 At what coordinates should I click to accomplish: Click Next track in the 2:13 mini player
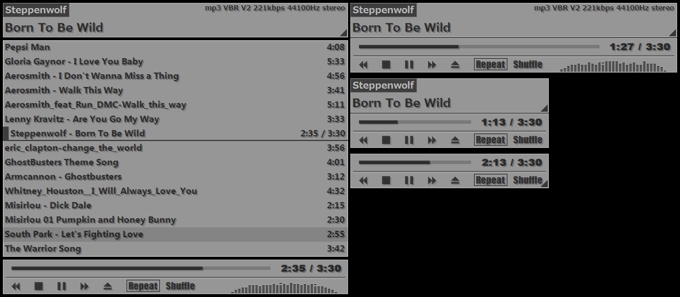pyautogui.click(x=432, y=180)
